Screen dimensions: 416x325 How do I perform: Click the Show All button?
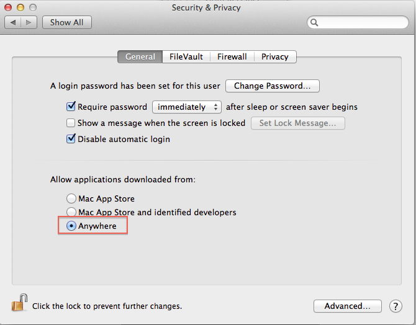click(66, 22)
